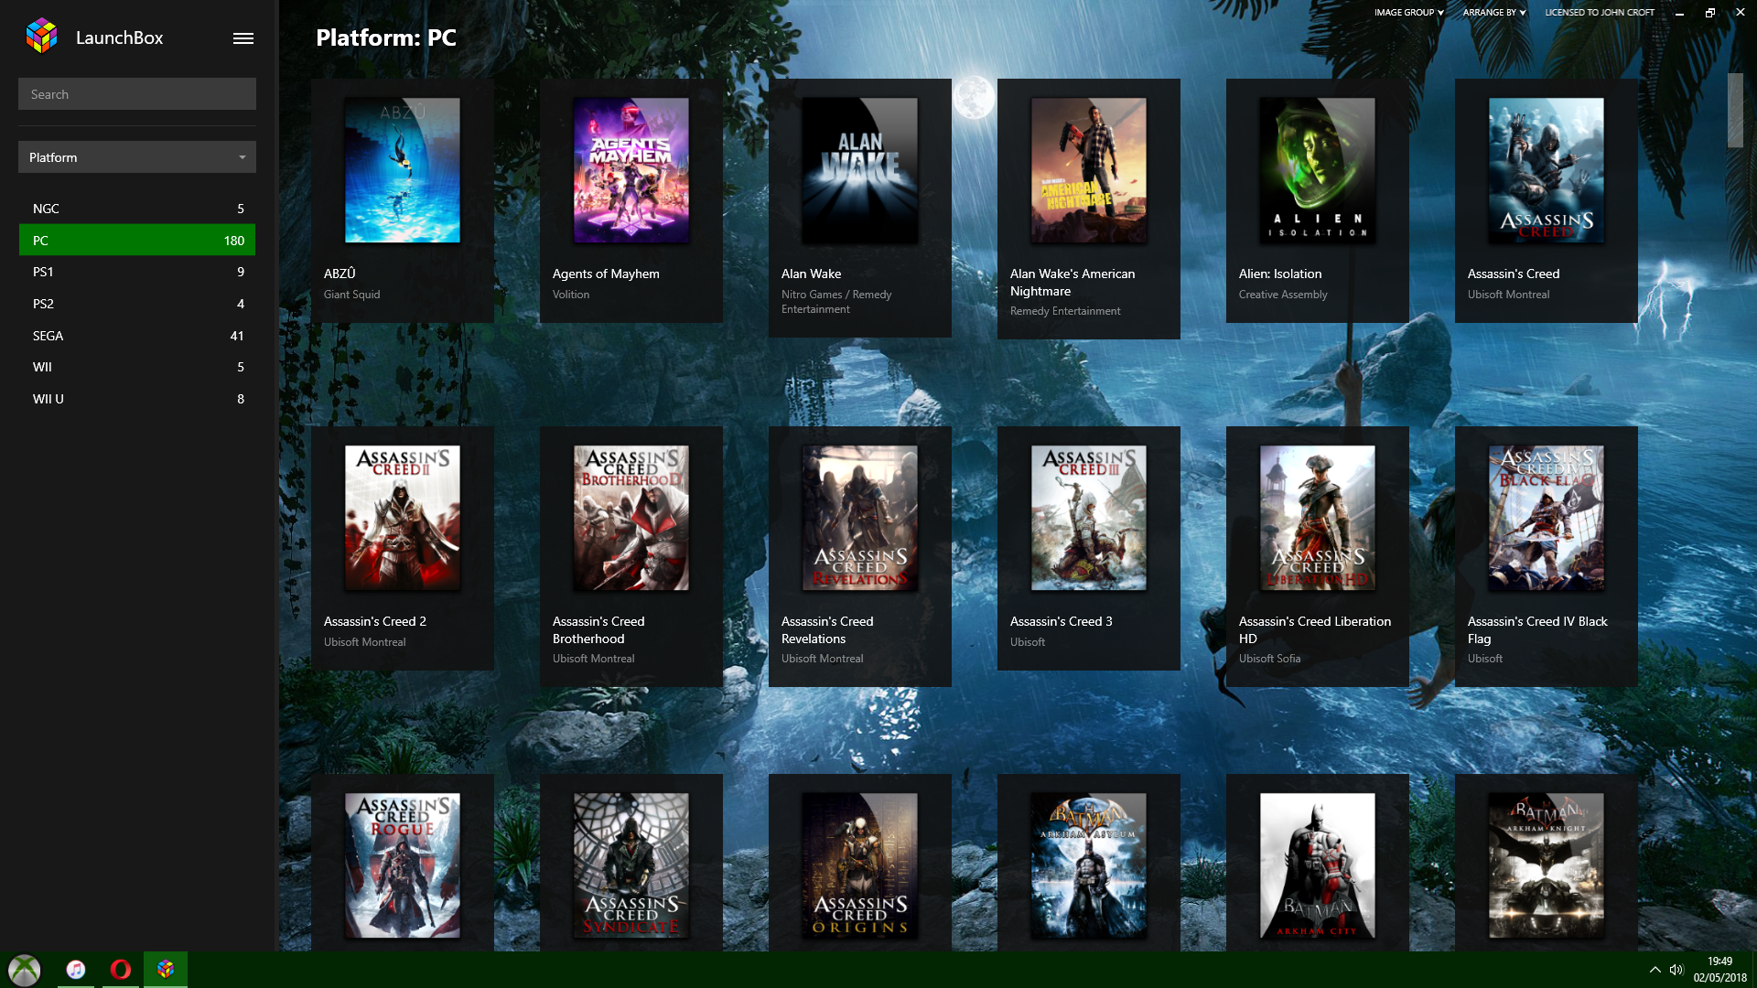
Task: Click into the Search field
Action: tap(137, 94)
